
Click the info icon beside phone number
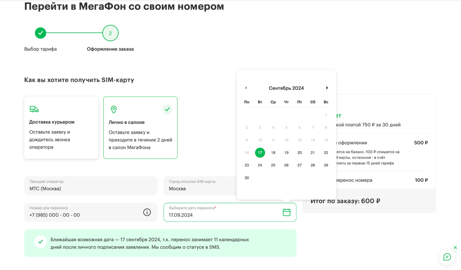click(147, 212)
